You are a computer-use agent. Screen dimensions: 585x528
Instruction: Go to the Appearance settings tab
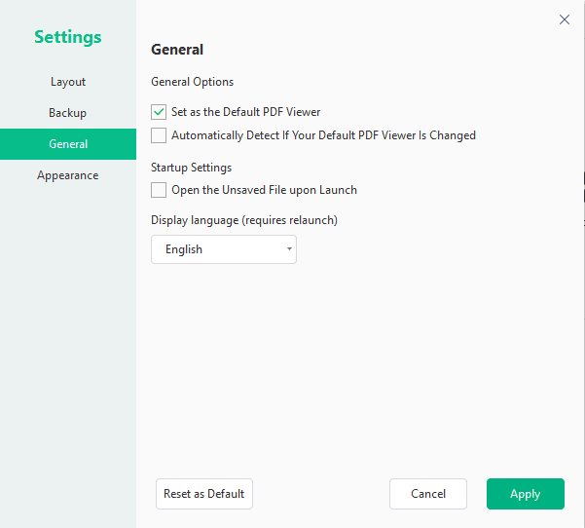click(x=68, y=175)
